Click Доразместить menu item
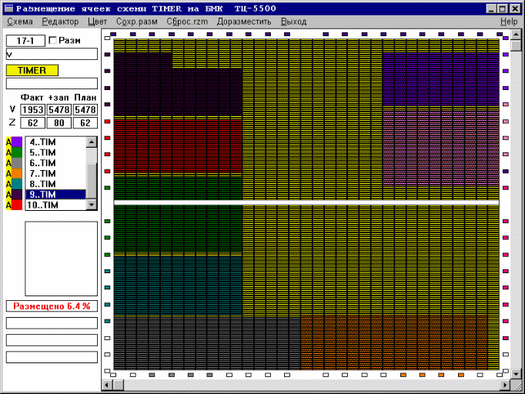 click(x=244, y=22)
